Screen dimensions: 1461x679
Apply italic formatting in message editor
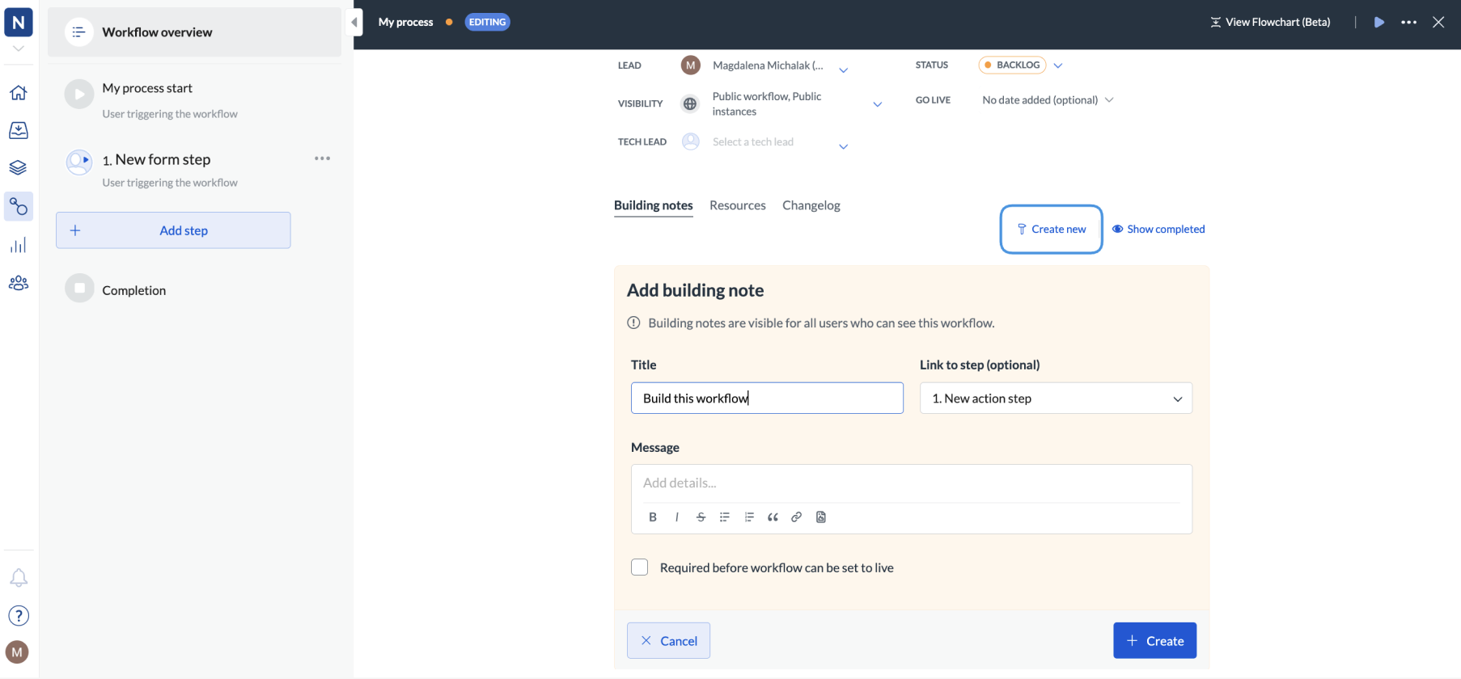(x=677, y=517)
